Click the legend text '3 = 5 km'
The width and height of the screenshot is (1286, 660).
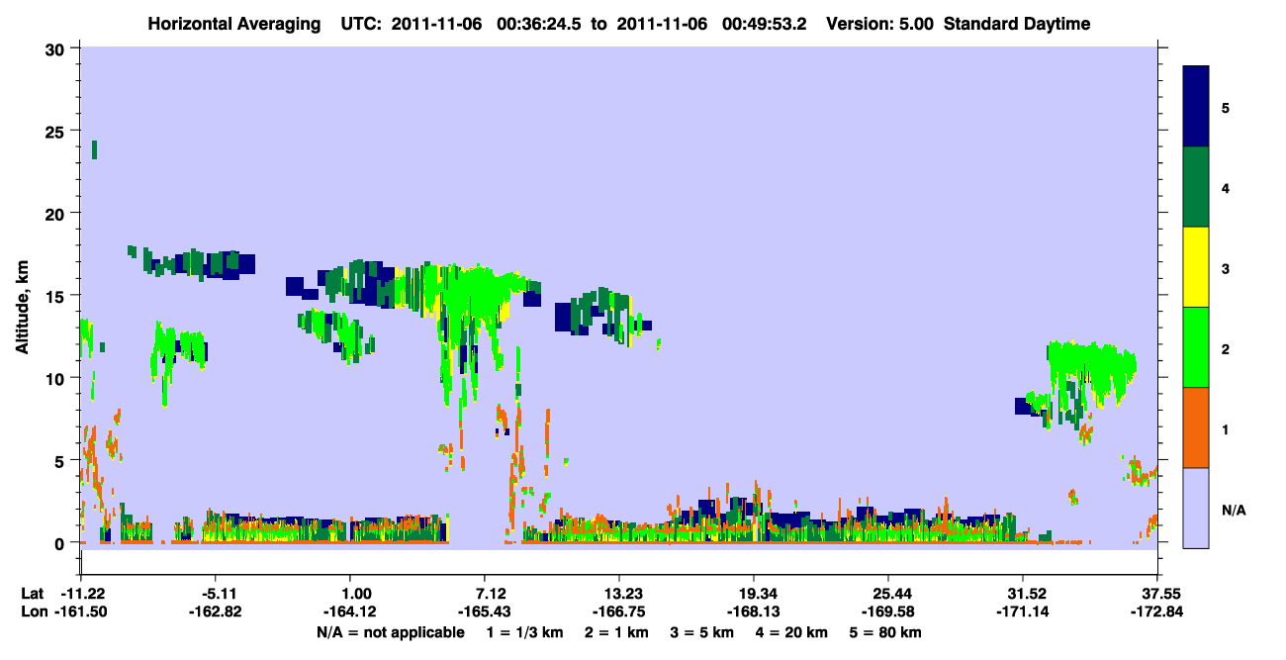click(x=701, y=632)
